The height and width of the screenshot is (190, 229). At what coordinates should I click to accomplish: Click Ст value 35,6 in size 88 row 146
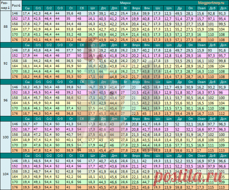click(x=71, y=13)
